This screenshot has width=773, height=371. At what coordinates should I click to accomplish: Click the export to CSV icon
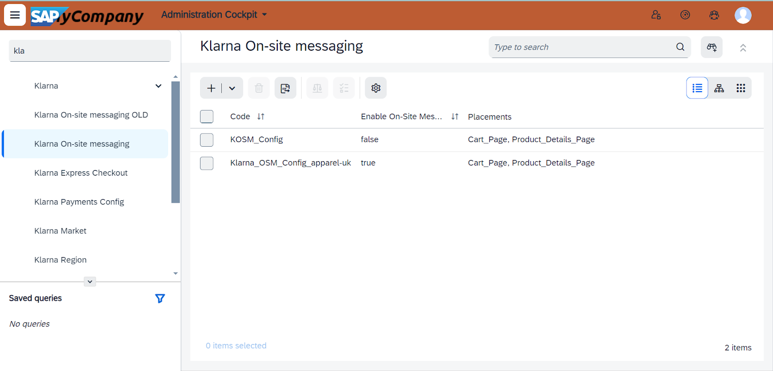pos(286,88)
